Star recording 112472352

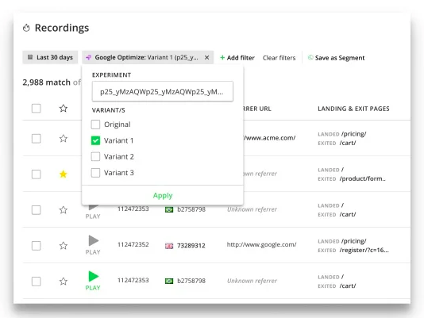click(x=64, y=246)
